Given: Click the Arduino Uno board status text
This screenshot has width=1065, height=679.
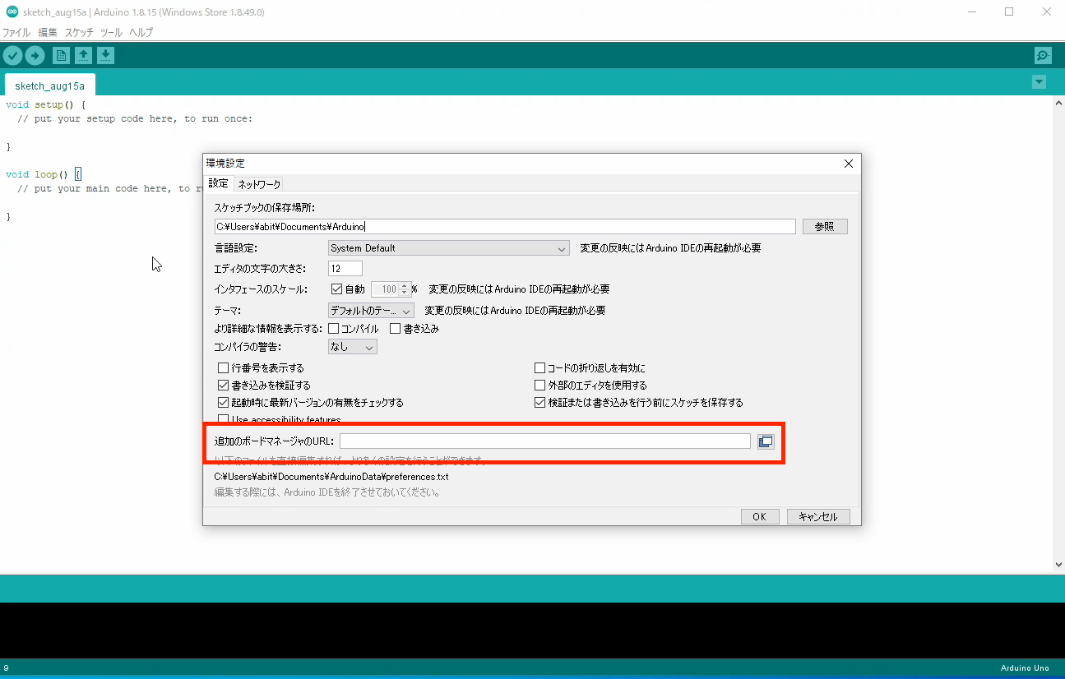Looking at the screenshot, I should coord(1026,668).
